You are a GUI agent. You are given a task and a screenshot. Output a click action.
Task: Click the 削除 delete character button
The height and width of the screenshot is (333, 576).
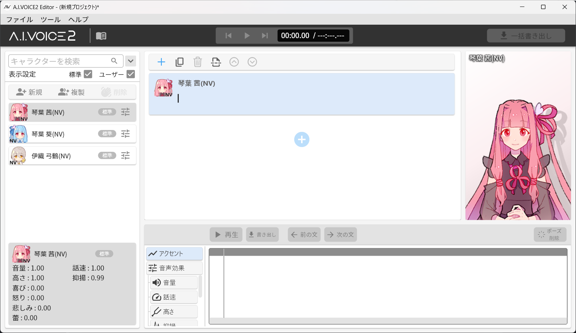click(114, 92)
